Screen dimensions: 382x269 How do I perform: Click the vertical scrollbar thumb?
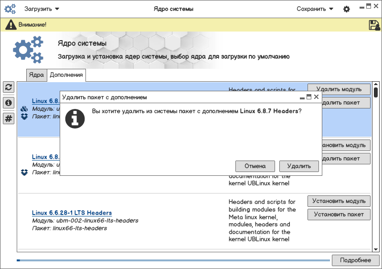pos(376,92)
